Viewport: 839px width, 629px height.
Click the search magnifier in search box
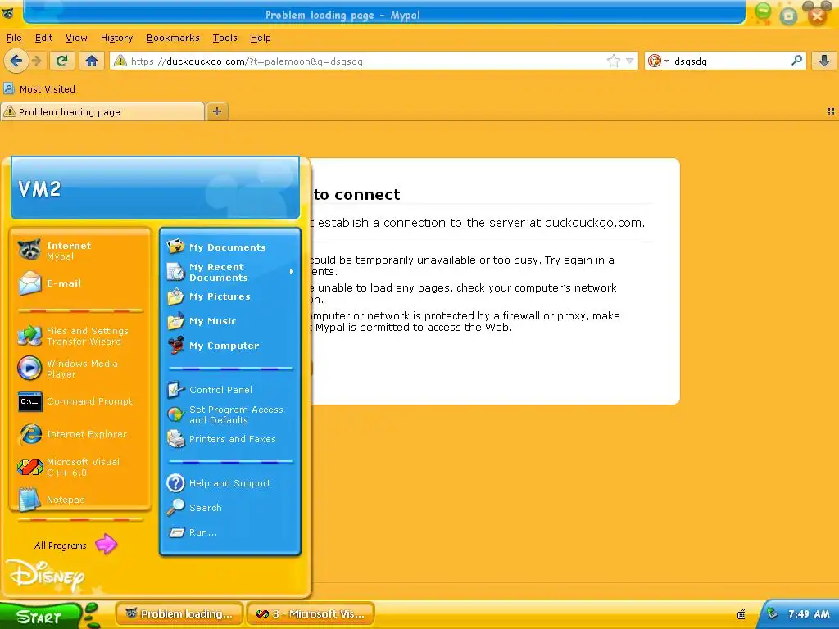pyautogui.click(x=796, y=61)
